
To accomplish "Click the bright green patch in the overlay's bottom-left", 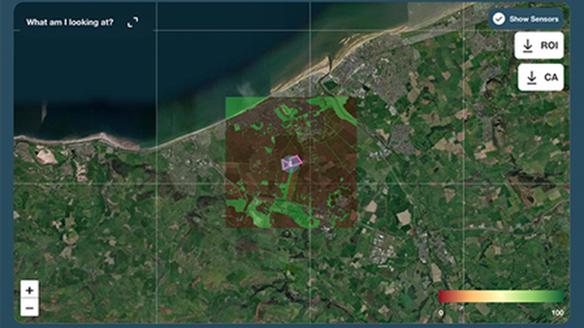I will coord(255,212).
